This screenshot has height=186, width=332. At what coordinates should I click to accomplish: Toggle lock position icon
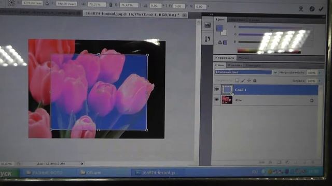[249, 81]
